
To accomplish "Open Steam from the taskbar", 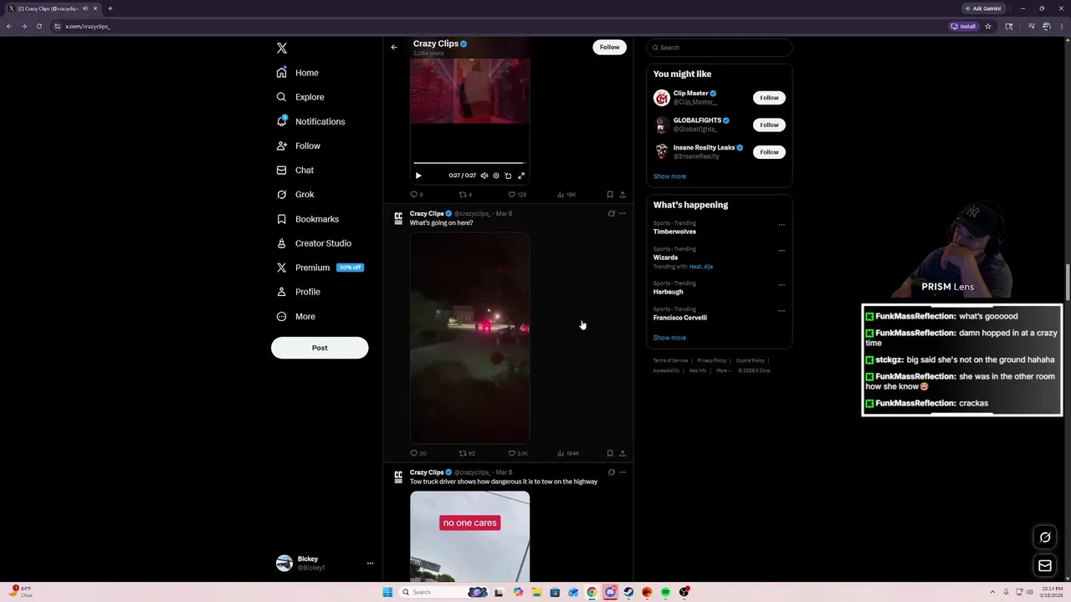I will point(628,592).
